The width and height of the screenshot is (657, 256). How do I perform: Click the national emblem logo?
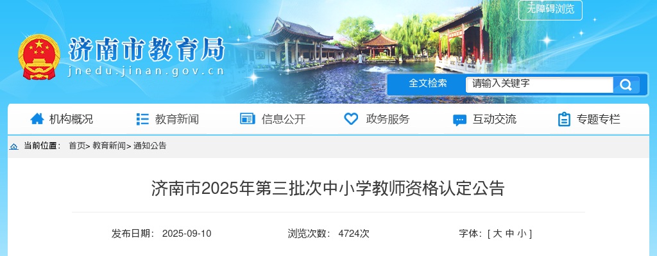[39, 56]
